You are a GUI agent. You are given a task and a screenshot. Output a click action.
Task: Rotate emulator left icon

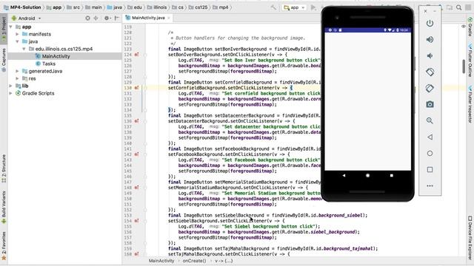click(430, 72)
